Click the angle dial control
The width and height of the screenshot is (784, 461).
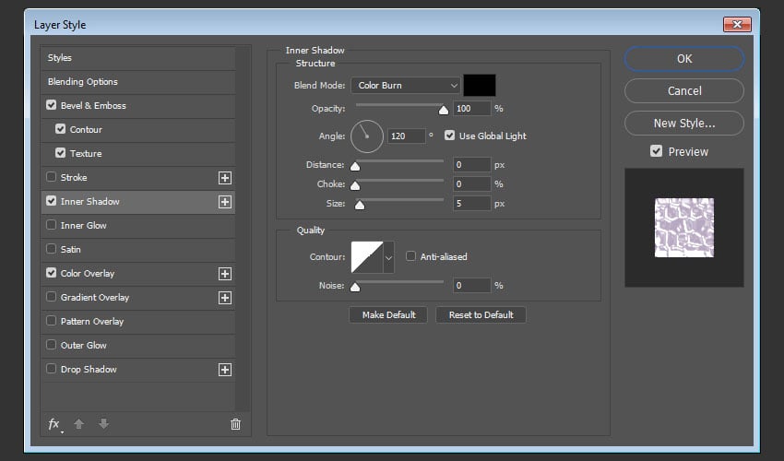pyautogui.click(x=367, y=136)
